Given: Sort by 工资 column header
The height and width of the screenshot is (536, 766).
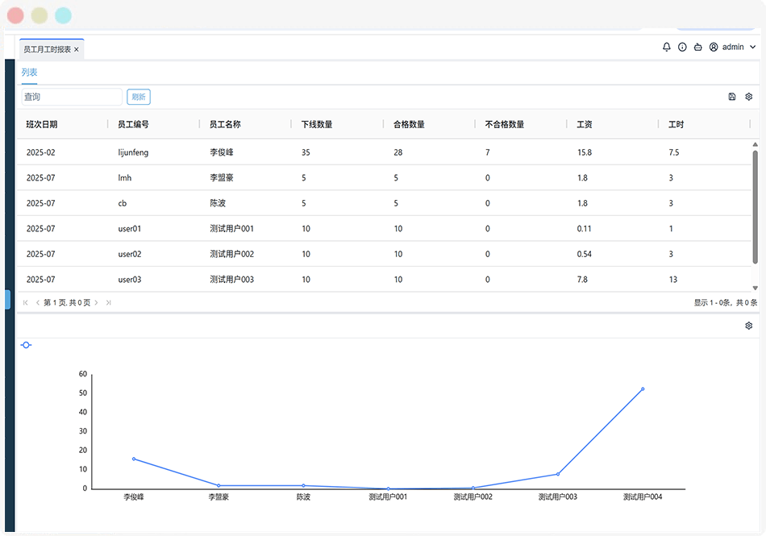Looking at the screenshot, I should (585, 124).
